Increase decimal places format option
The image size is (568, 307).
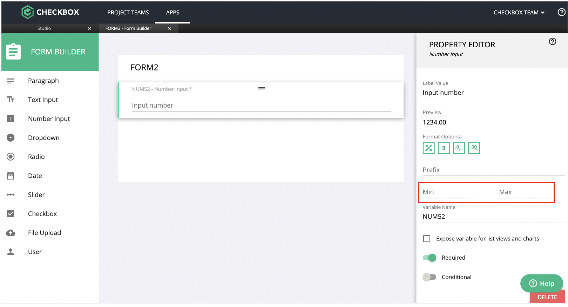click(474, 148)
